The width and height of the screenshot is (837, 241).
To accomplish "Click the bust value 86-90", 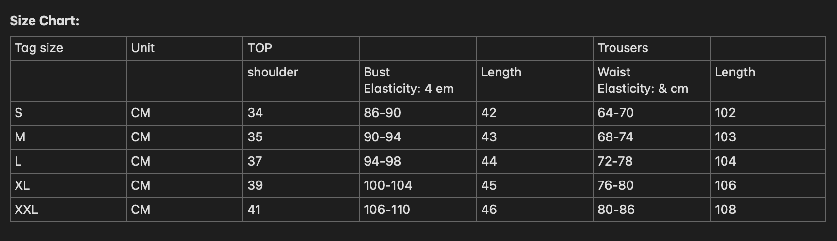I will point(382,113).
